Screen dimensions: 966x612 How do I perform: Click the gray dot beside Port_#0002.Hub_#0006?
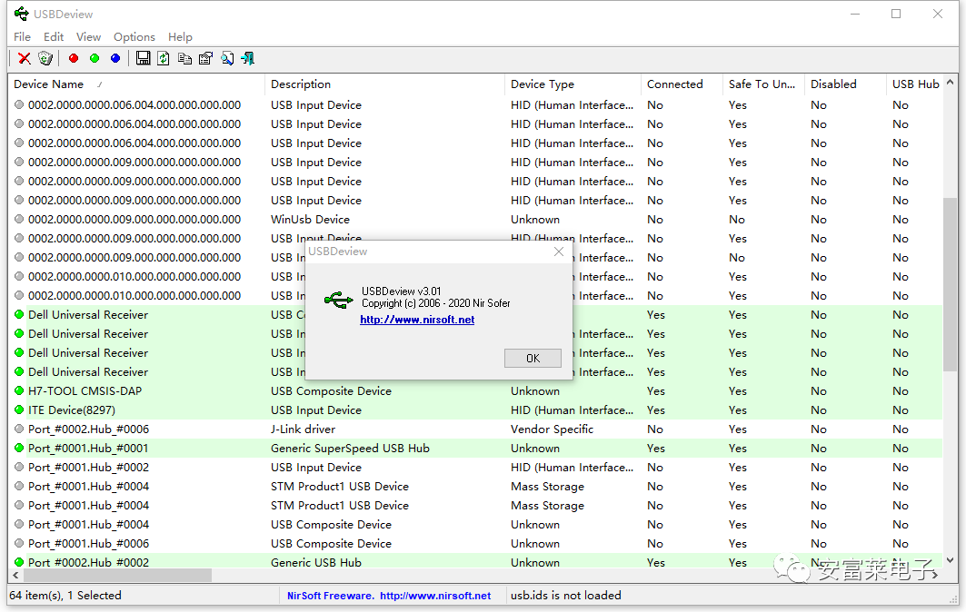[x=19, y=429]
